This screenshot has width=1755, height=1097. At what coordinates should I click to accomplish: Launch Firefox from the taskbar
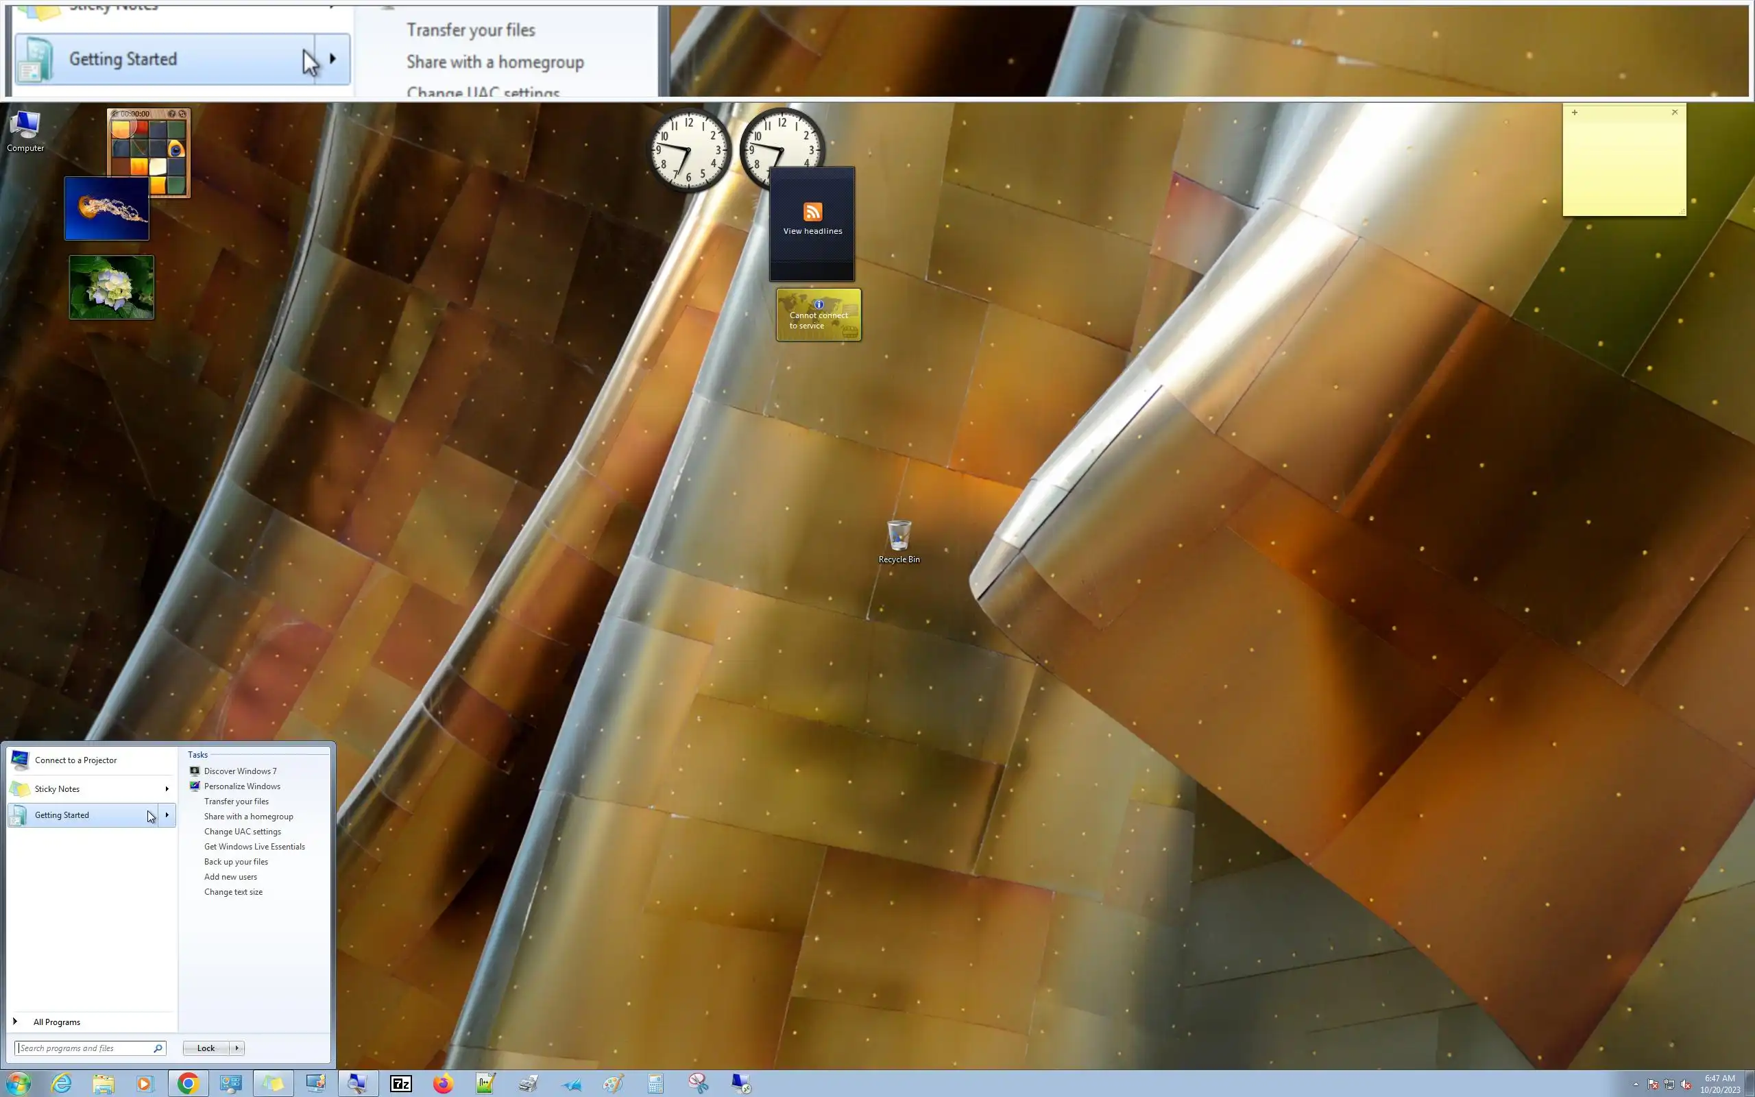coord(443,1083)
